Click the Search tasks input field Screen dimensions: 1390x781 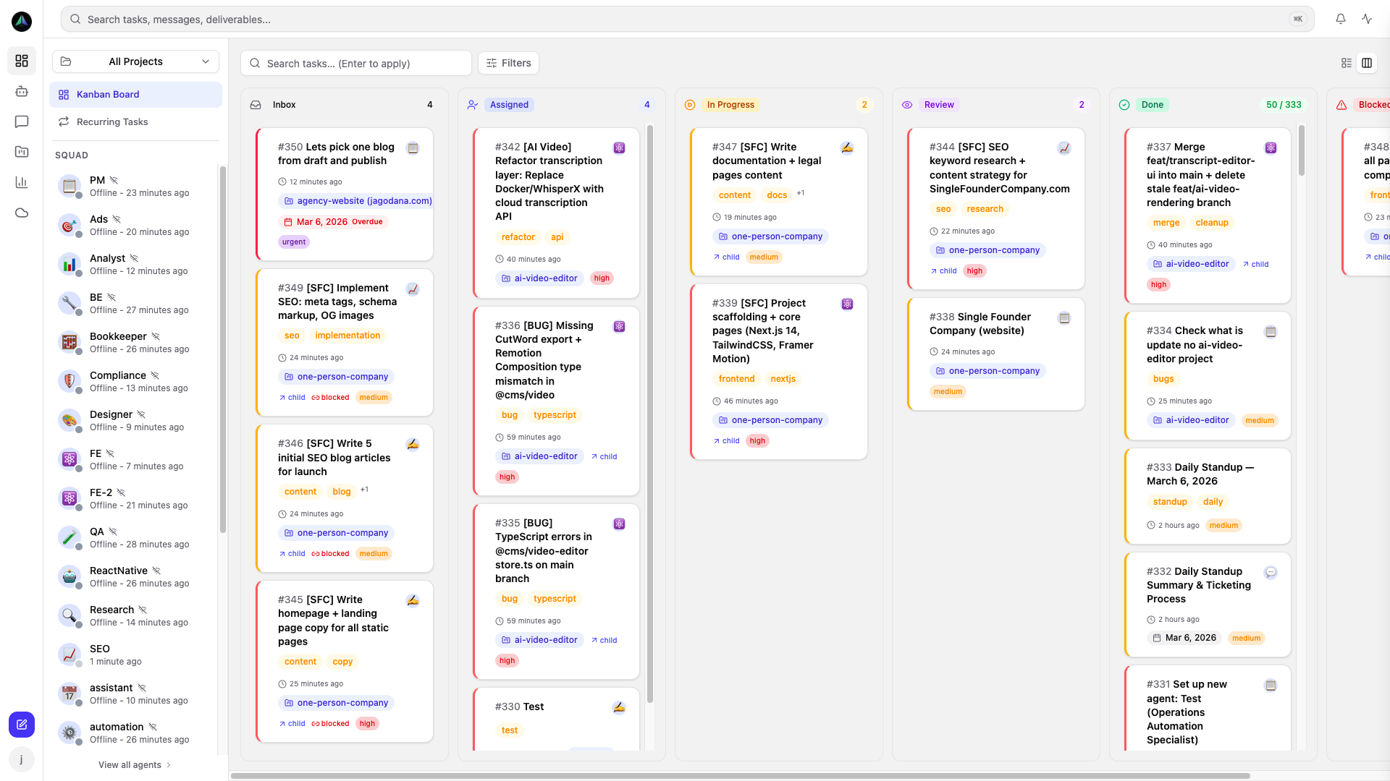355,63
